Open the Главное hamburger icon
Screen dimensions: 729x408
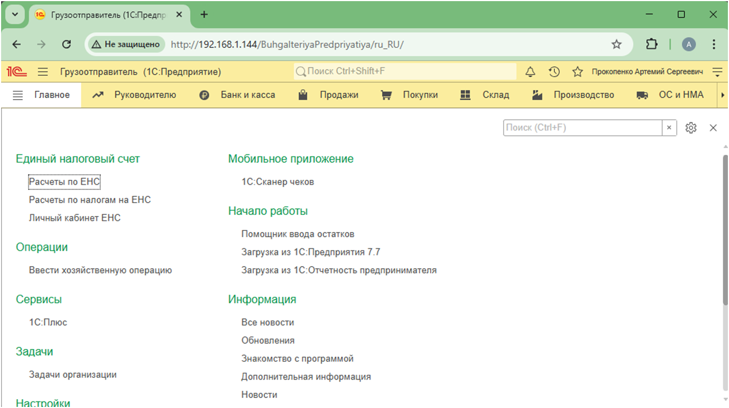click(18, 95)
